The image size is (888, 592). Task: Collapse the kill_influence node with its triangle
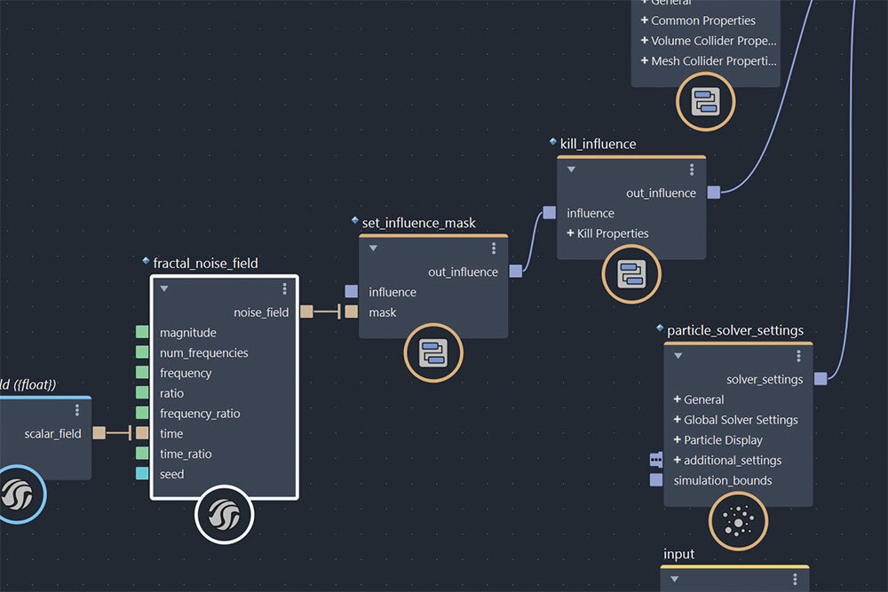[571, 170]
